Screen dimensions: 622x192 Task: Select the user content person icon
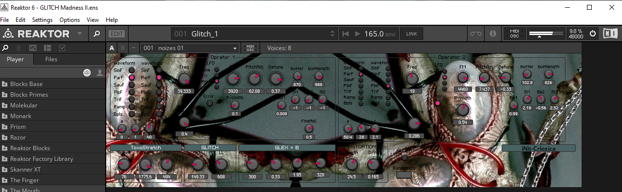coord(99,72)
